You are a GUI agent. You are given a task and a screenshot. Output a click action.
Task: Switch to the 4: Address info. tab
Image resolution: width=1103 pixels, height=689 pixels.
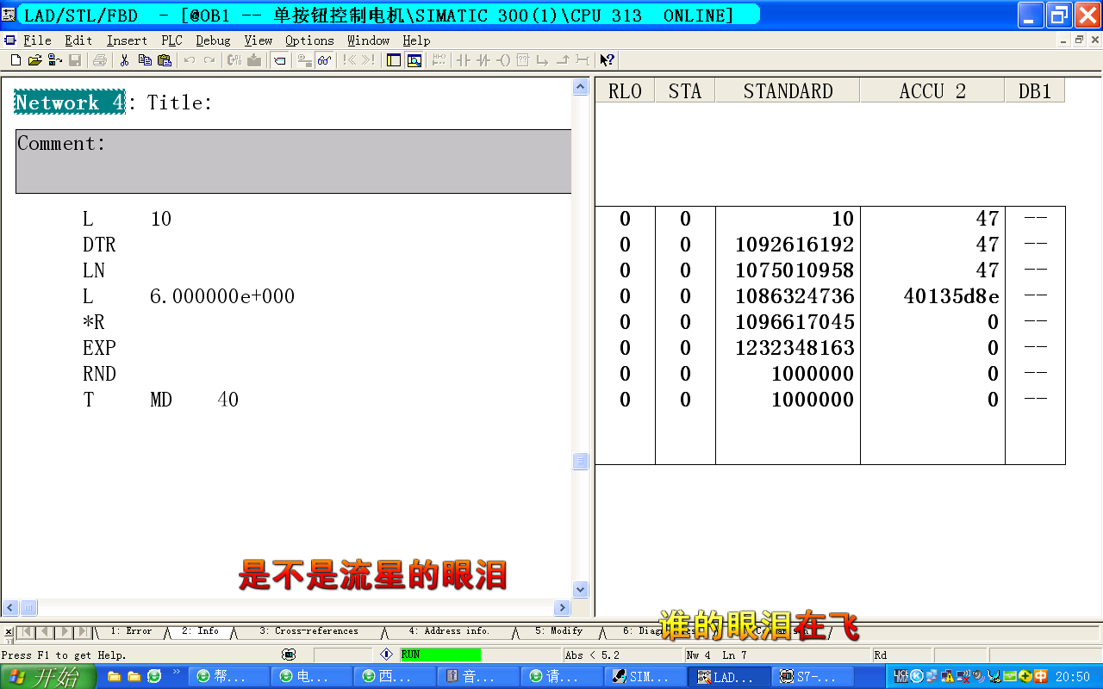click(x=449, y=631)
